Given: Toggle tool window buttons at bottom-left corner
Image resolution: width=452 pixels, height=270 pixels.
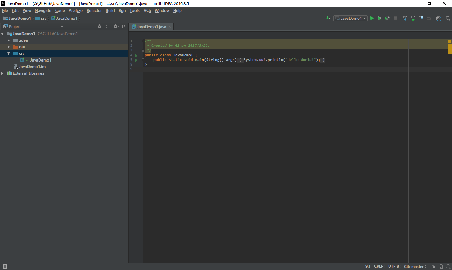Looking at the screenshot, I should [x=5, y=267].
